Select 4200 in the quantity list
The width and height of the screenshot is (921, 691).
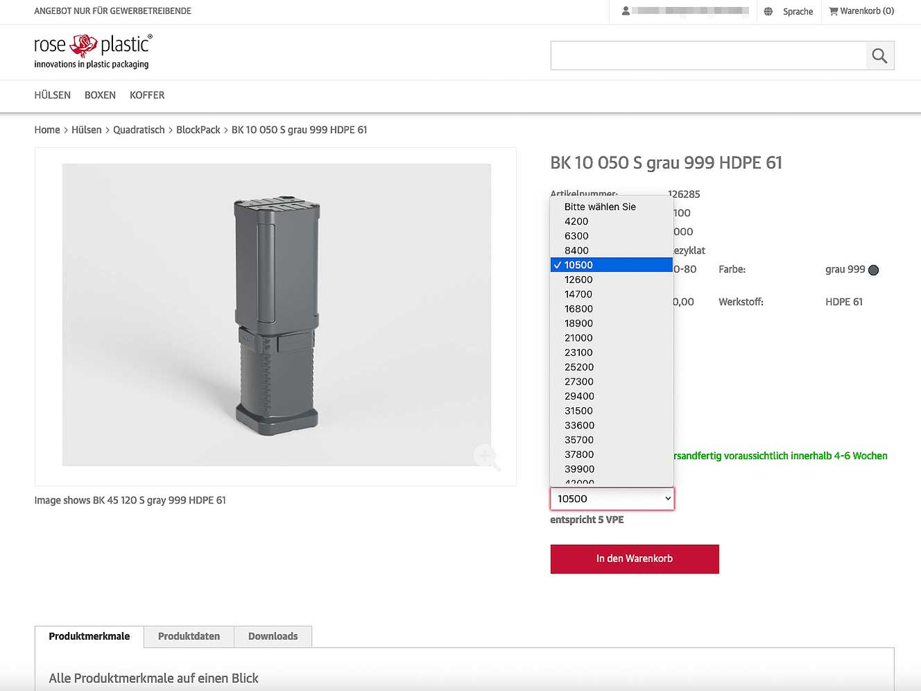pos(612,221)
